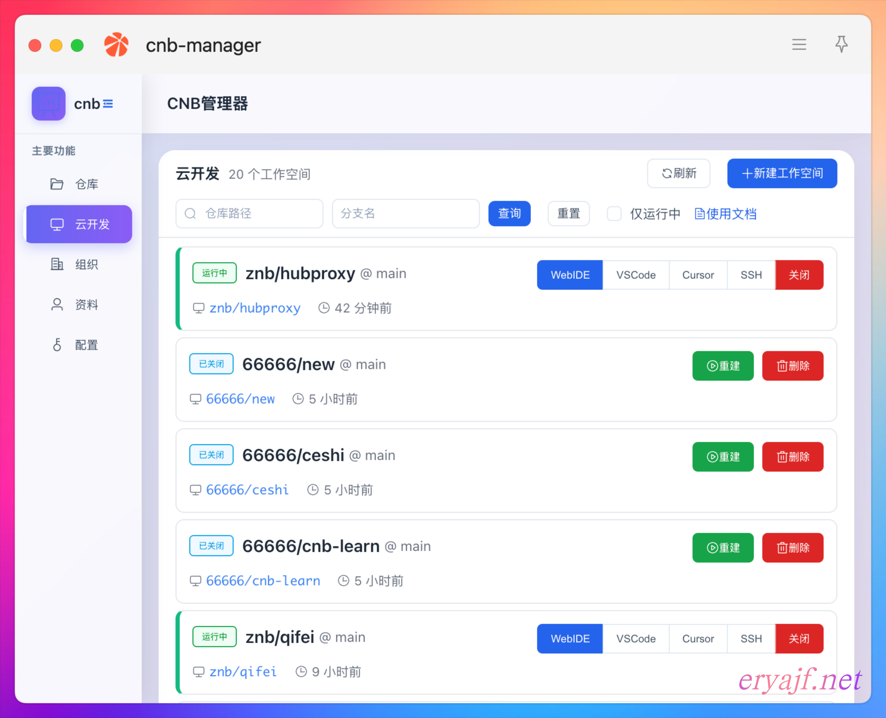Collapse sidebar using the cnb menu-fold icon
The image size is (886, 718).
(x=108, y=103)
